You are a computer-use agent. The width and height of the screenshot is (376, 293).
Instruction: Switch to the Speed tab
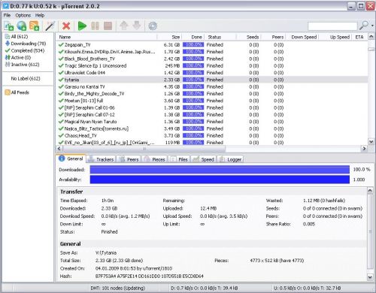pos(203,159)
